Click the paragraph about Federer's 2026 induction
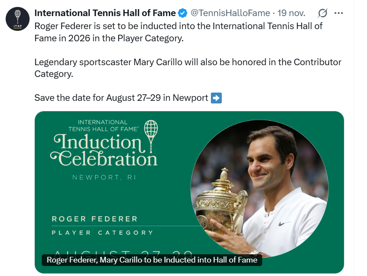Viewport: 367px width, 276px height. (x=178, y=32)
